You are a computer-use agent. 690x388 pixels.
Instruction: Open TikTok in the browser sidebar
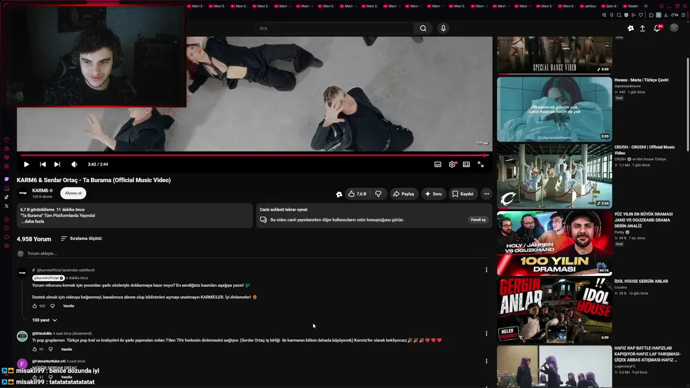pyautogui.click(x=6, y=197)
